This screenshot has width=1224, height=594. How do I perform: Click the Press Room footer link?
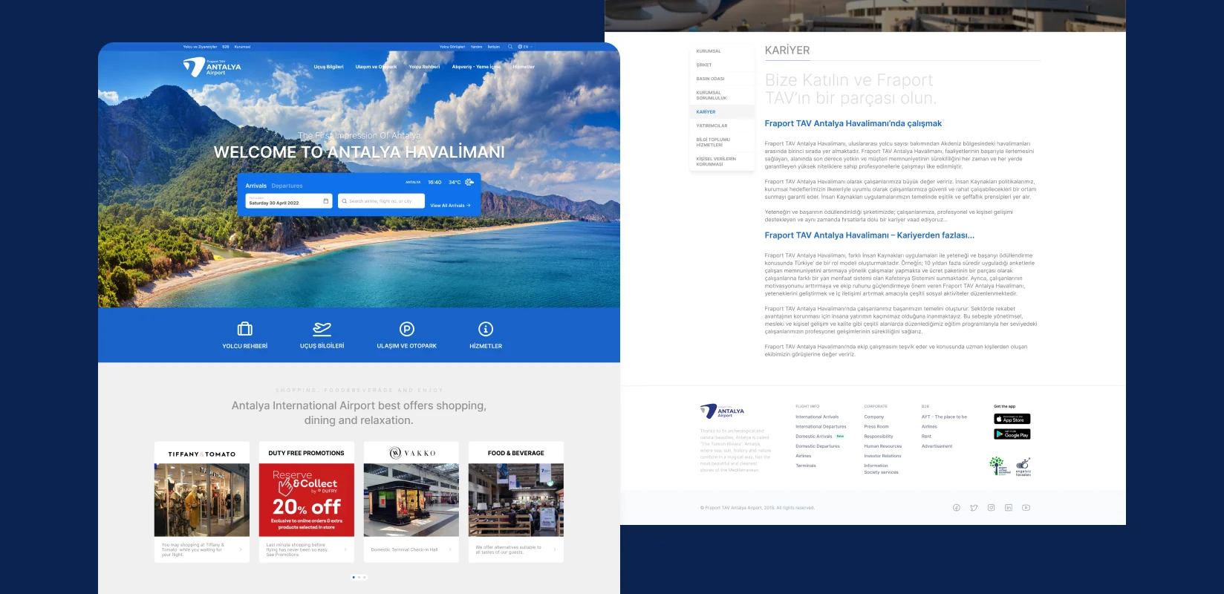pyautogui.click(x=876, y=427)
